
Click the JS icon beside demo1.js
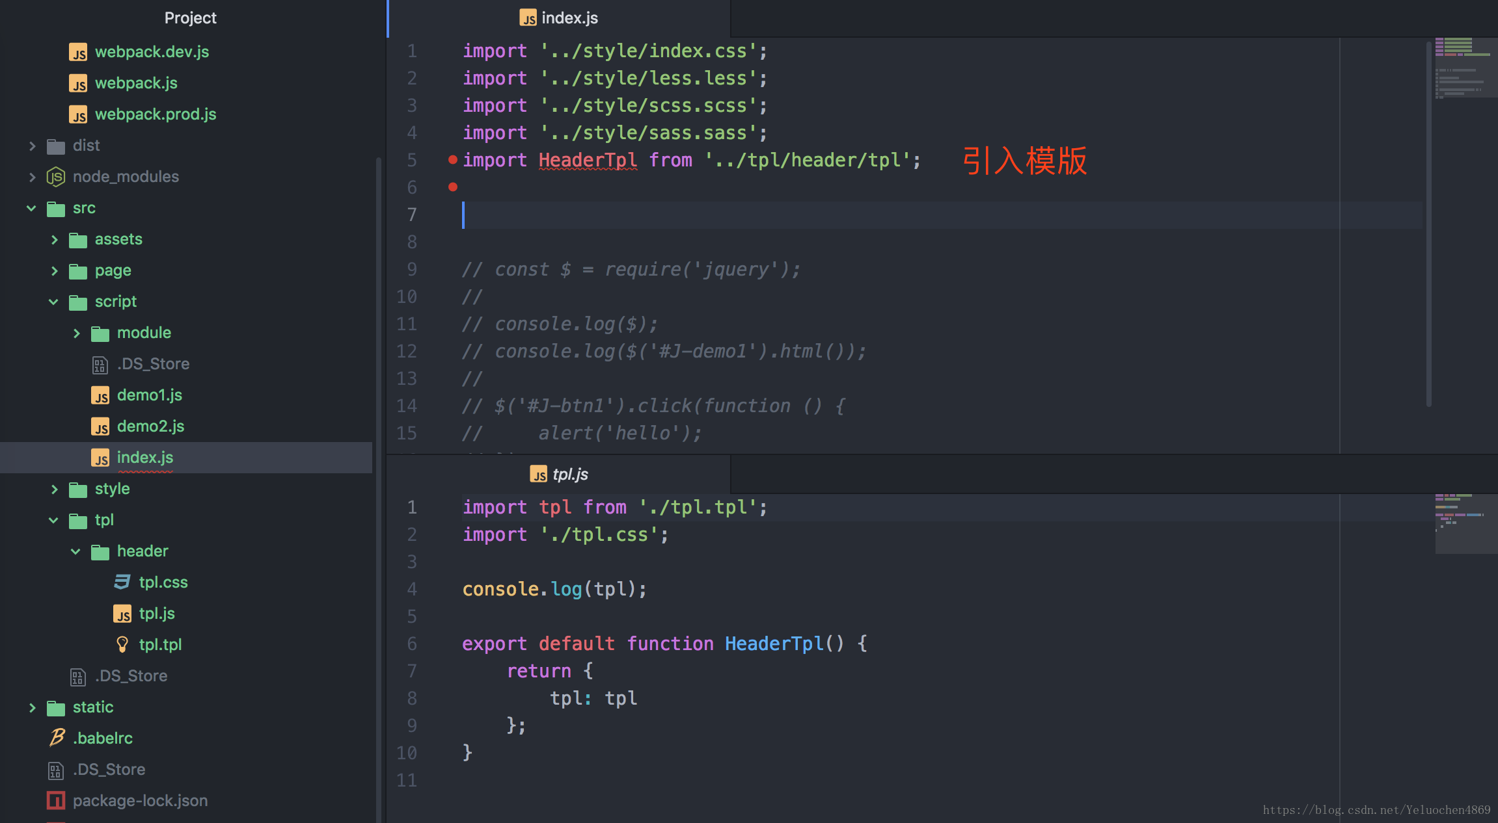100,395
